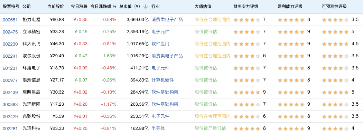Click today's change ¥-0.19
This screenshot has height=134, width=363.
[81, 32]
